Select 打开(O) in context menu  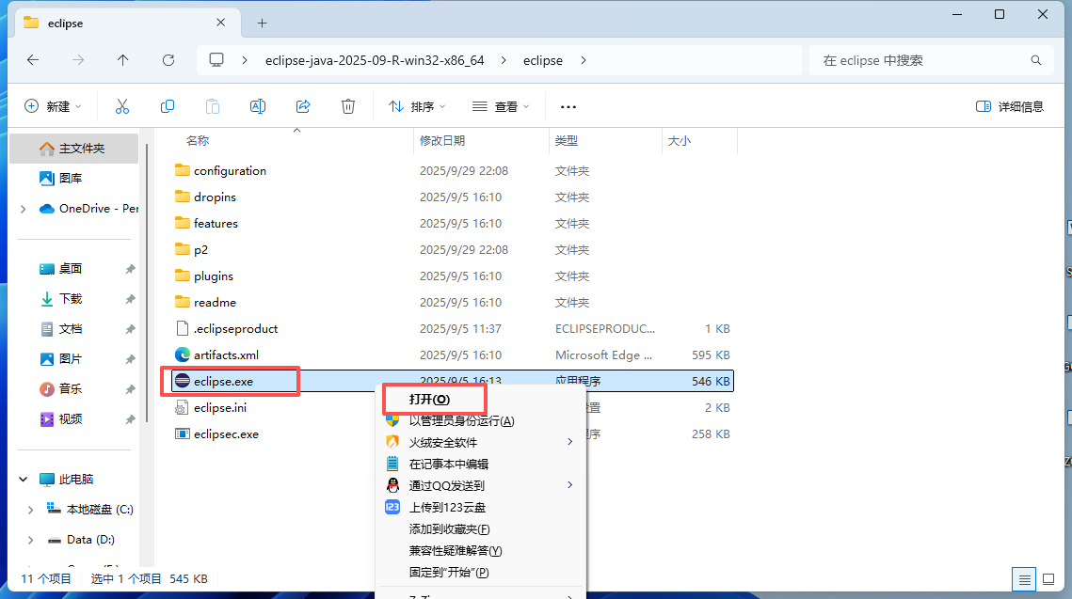[x=429, y=400]
